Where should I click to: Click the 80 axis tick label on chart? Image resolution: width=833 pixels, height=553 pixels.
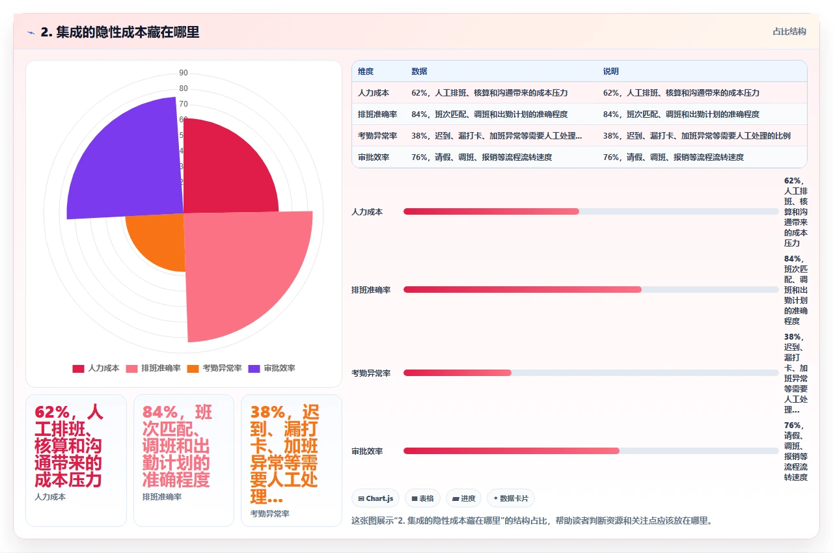click(x=184, y=88)
